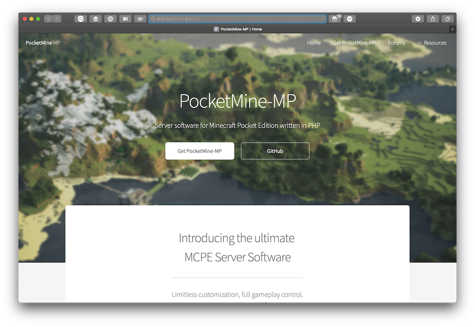Open the GitHub button
475x327 pixels.
pos(275,151)
